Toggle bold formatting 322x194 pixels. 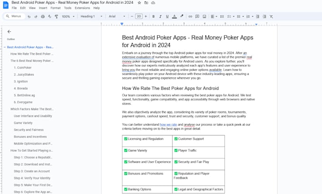coord(153,17)
